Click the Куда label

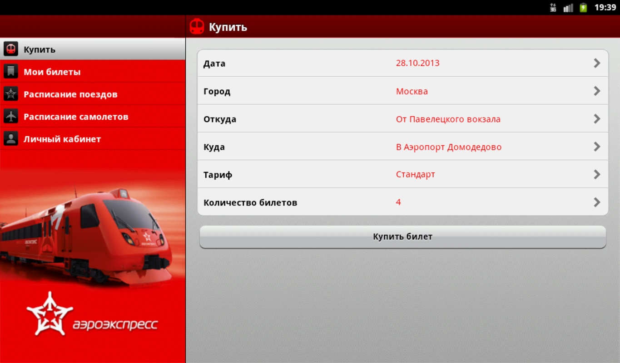coord(214,147)
